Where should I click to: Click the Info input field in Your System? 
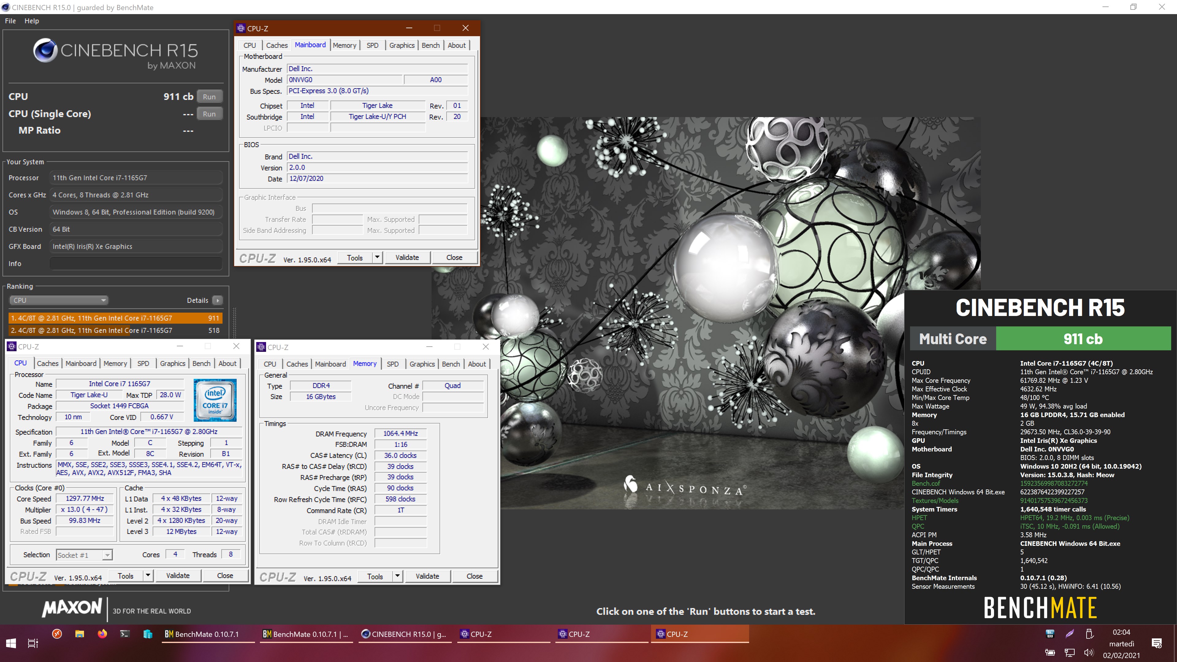136,264
